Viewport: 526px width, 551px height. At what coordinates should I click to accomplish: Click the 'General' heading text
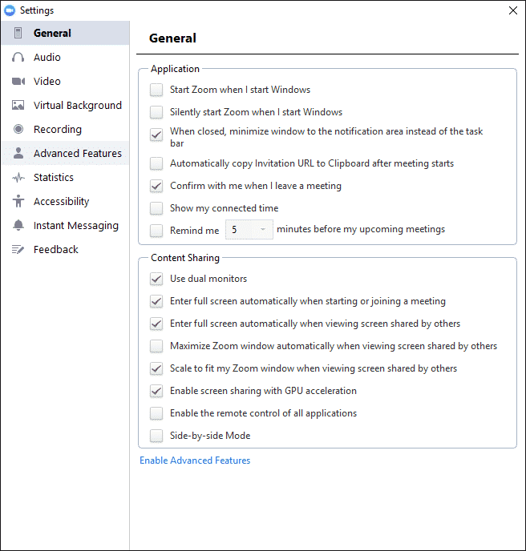[172, 38]
